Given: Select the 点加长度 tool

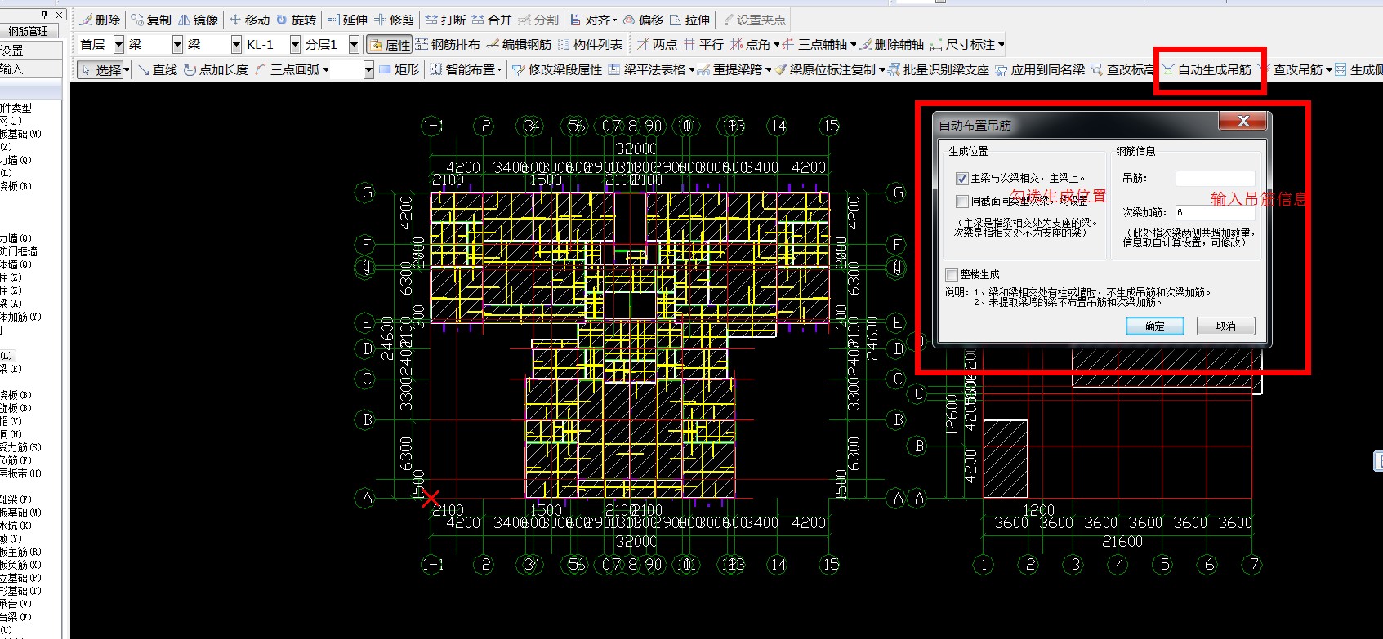Looking at the screenshot, I should click(216, 69).
